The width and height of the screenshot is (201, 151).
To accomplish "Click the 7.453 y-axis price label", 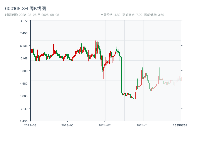I will [24, 33].
